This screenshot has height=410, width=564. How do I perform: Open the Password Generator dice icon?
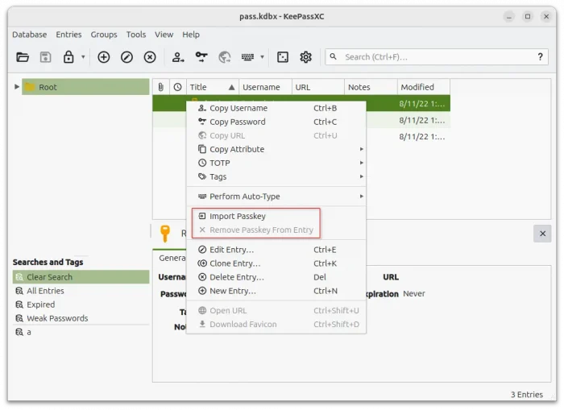[283, 57]
